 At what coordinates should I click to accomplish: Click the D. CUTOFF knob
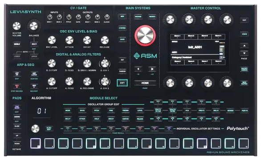52,63
